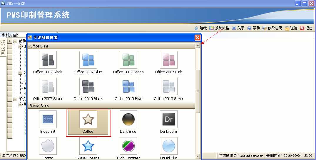Close the 系统风格设置 dialog
Image resolution: width=316 pixels, height=160 pixels.
(198, 38)
